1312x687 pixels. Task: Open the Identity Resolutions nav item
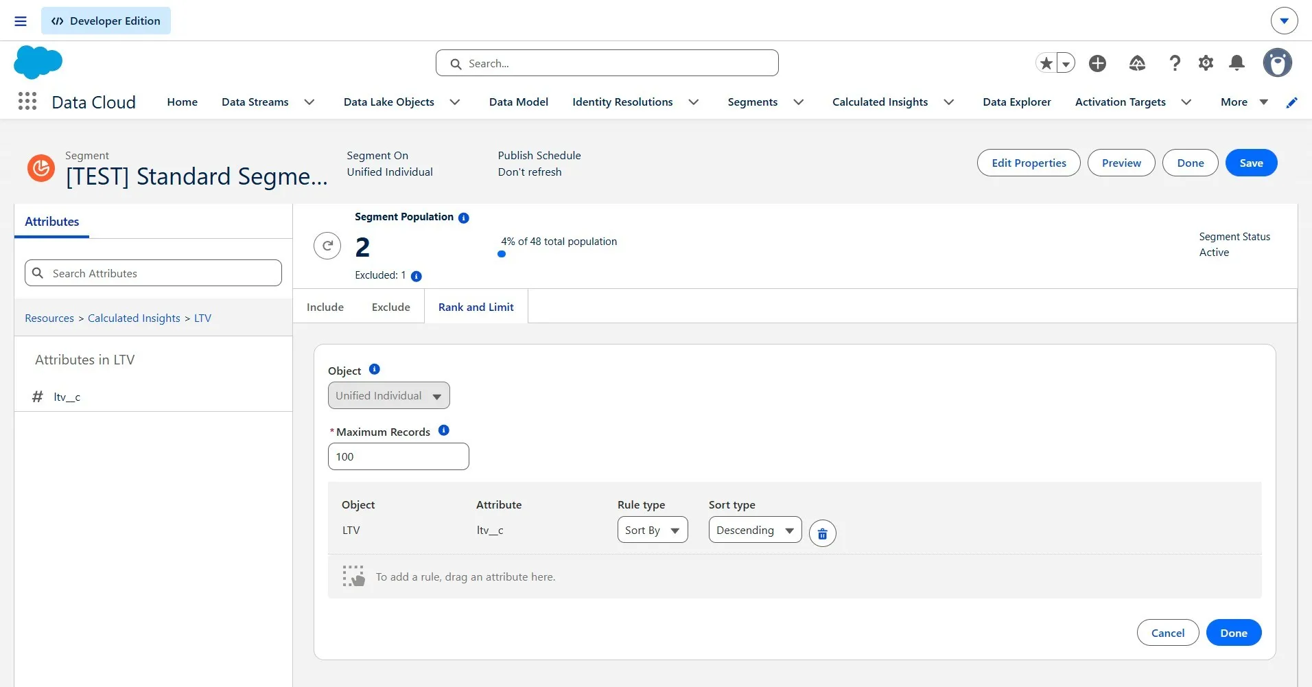pyautogui.click(x=622, y=102)
